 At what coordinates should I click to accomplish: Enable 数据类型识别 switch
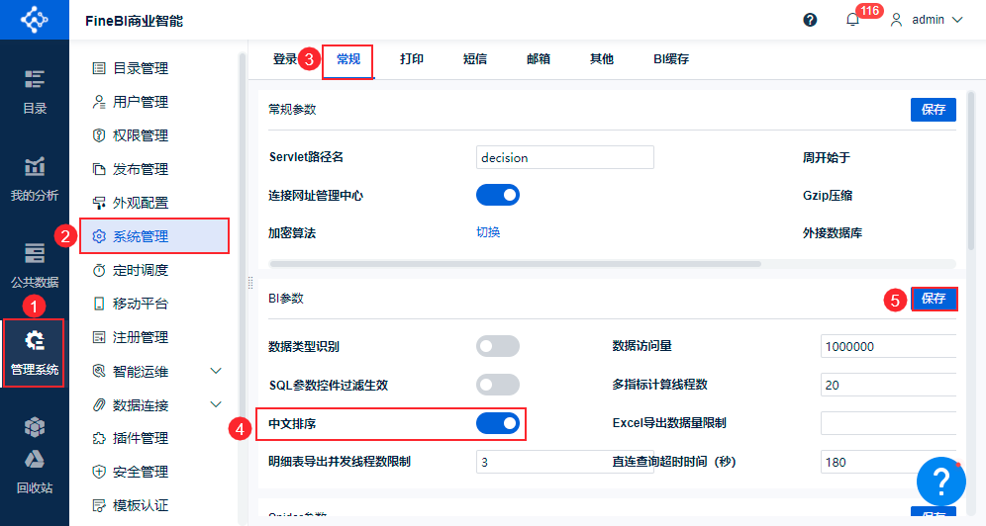pyautogui.click(x=497, y=346)
